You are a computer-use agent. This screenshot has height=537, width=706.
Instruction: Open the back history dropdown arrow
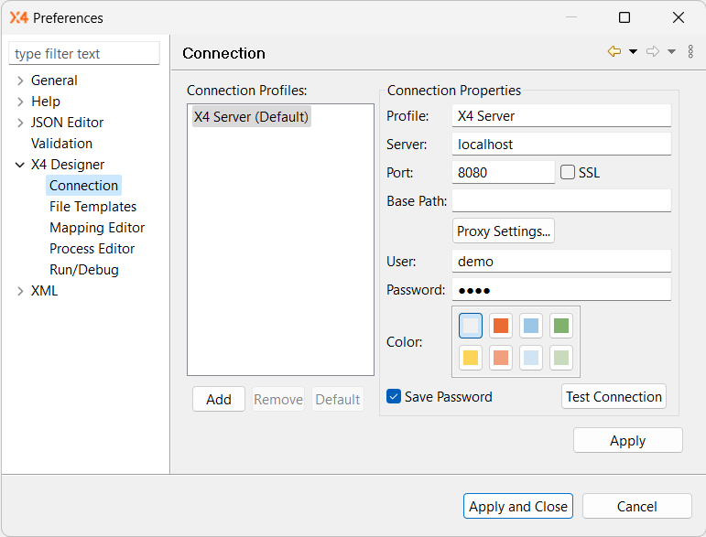point(633,52)
